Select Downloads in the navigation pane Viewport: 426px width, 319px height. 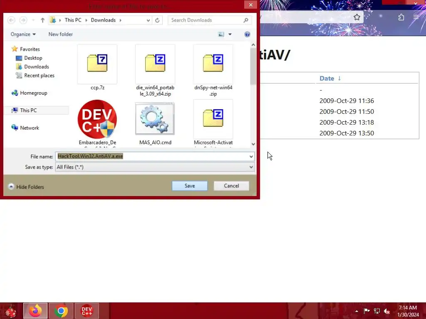click(37, 66)
